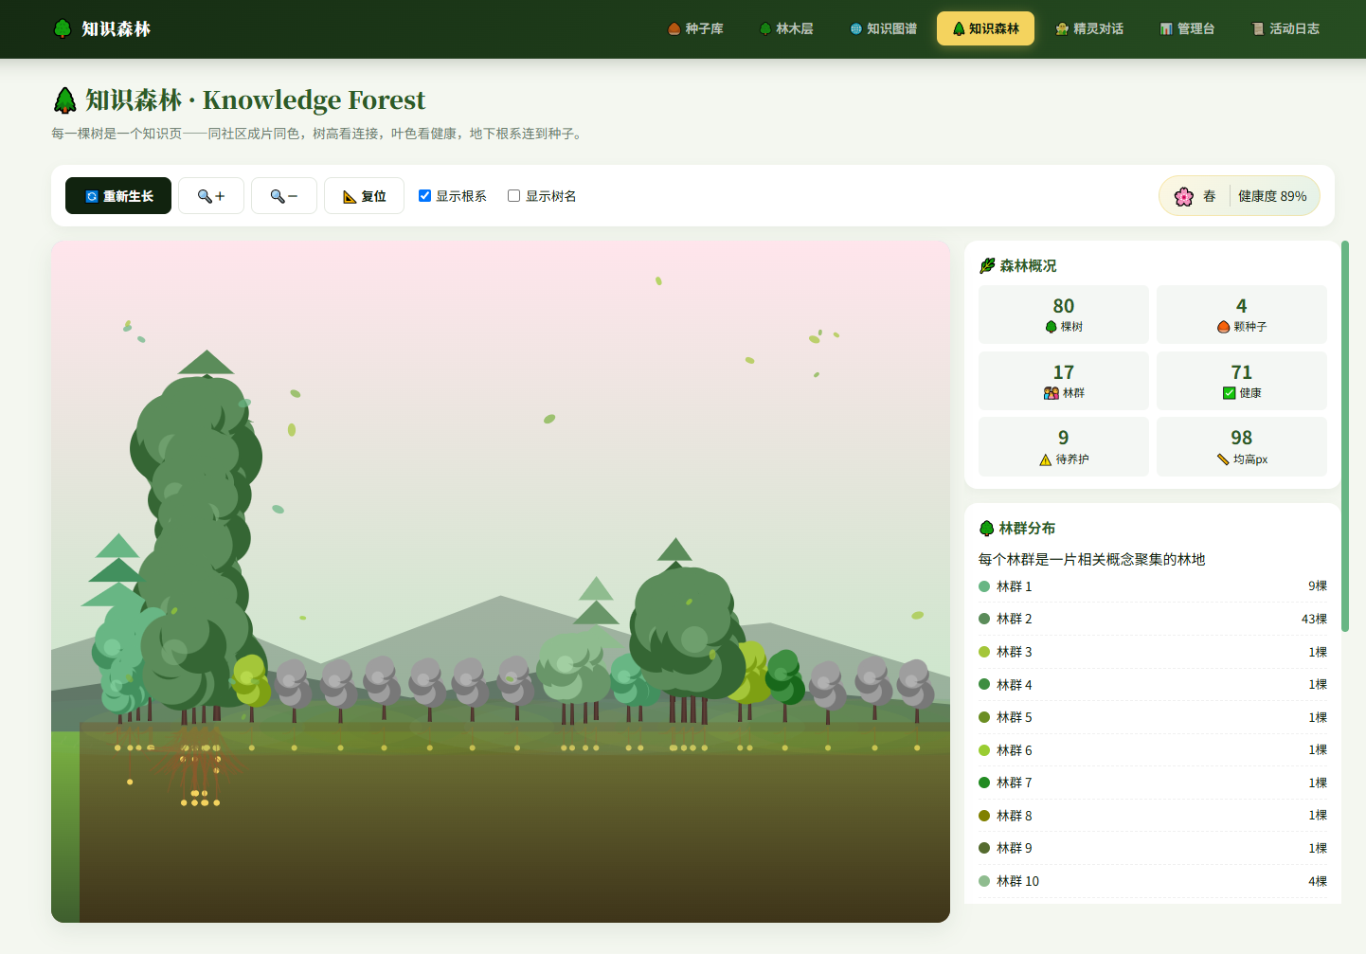Open the 精灵对话 navigation item
Screen dimensions: 1366x954
click(1089, 28)
